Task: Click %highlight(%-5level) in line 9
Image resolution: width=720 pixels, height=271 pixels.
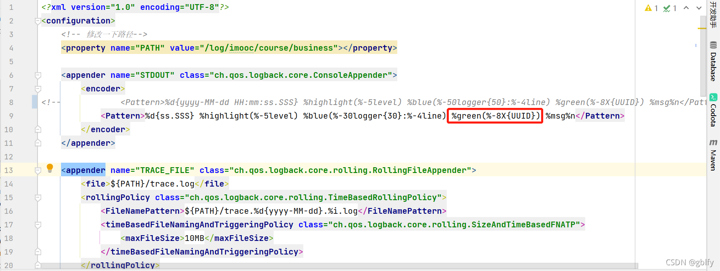Action: pos(249,116)
